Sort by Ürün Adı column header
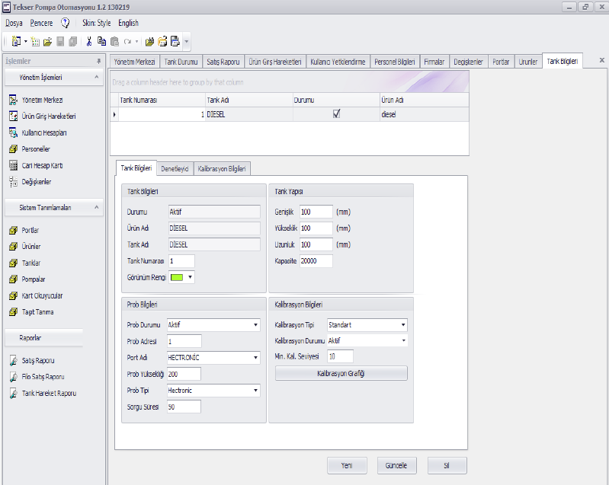 click(424, 100)
